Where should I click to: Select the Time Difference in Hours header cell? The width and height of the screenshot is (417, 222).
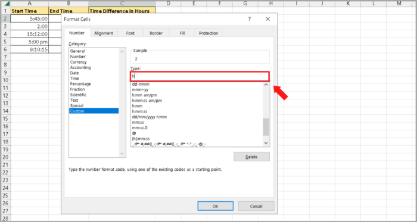point(122,11)
